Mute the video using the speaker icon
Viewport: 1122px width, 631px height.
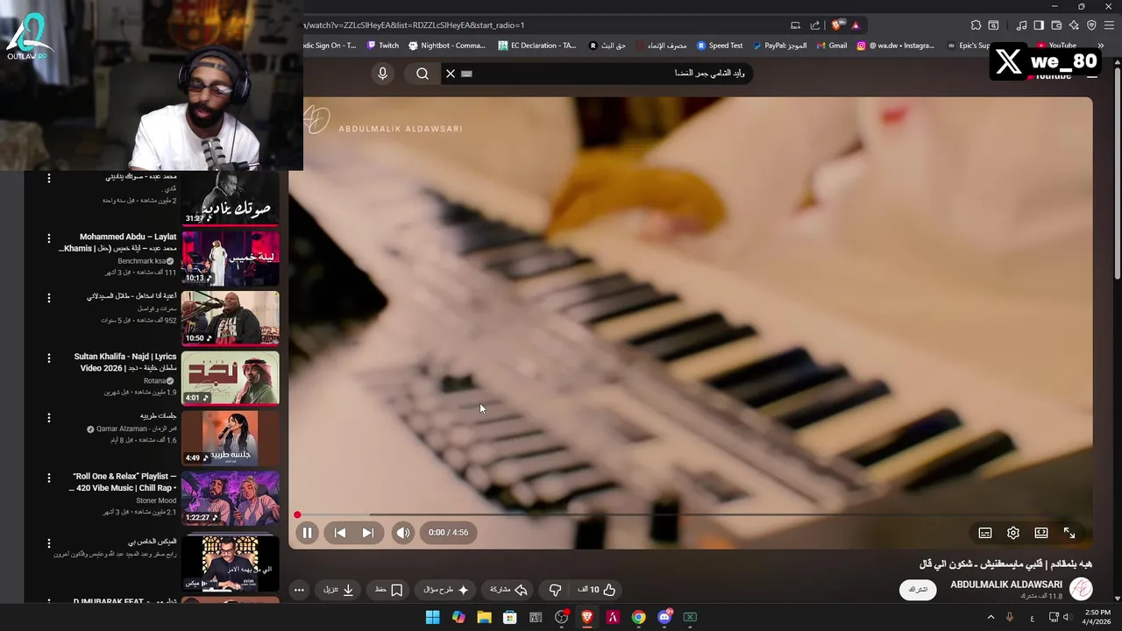coord(402,532)
